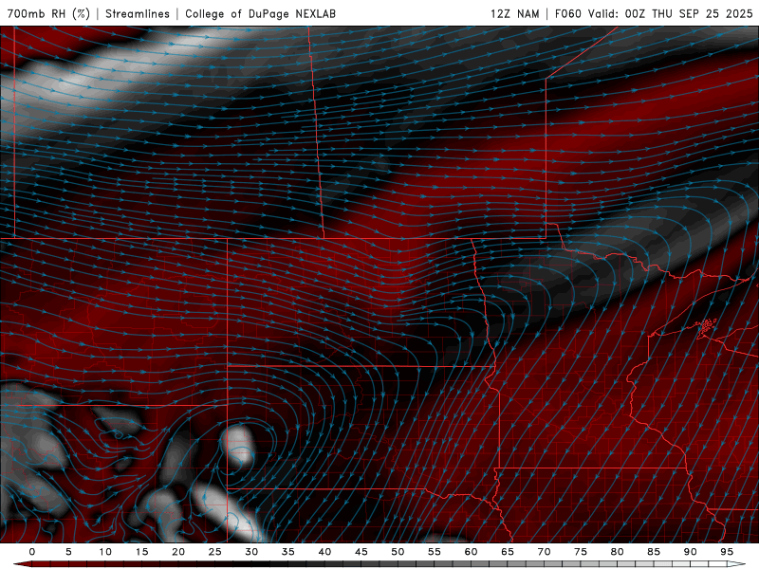This screenshot has width=759, height=569.
Task: Click the colorbar label "45"
Action: click(x=361, y=552)
